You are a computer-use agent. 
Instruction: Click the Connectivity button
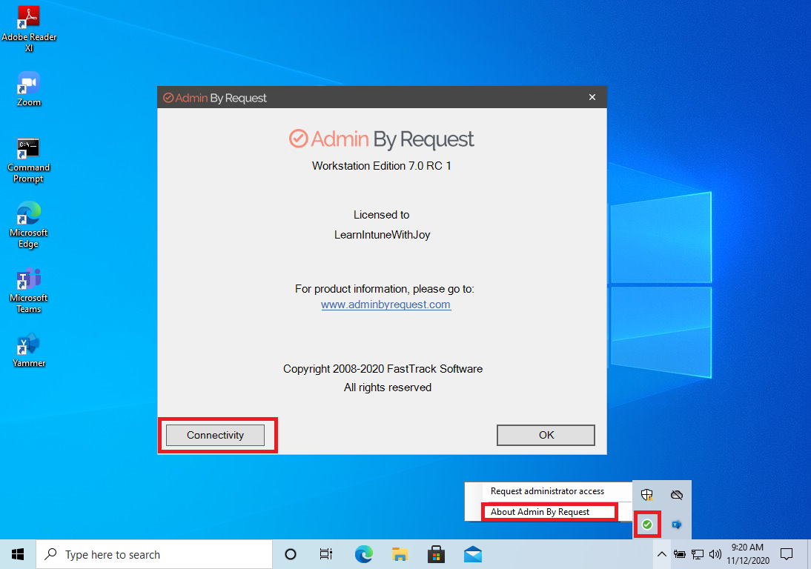tap(215, 435)
